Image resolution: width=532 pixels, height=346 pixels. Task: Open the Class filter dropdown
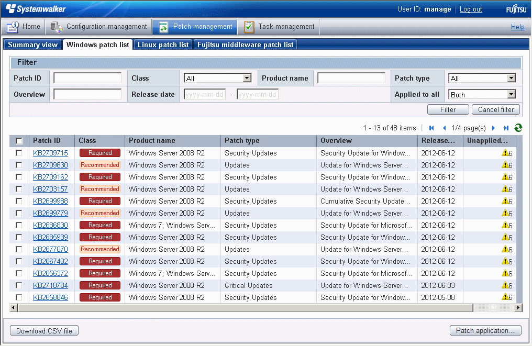217,79
